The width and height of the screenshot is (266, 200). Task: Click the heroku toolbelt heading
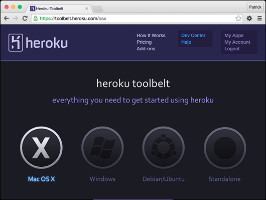coord(133,83)
